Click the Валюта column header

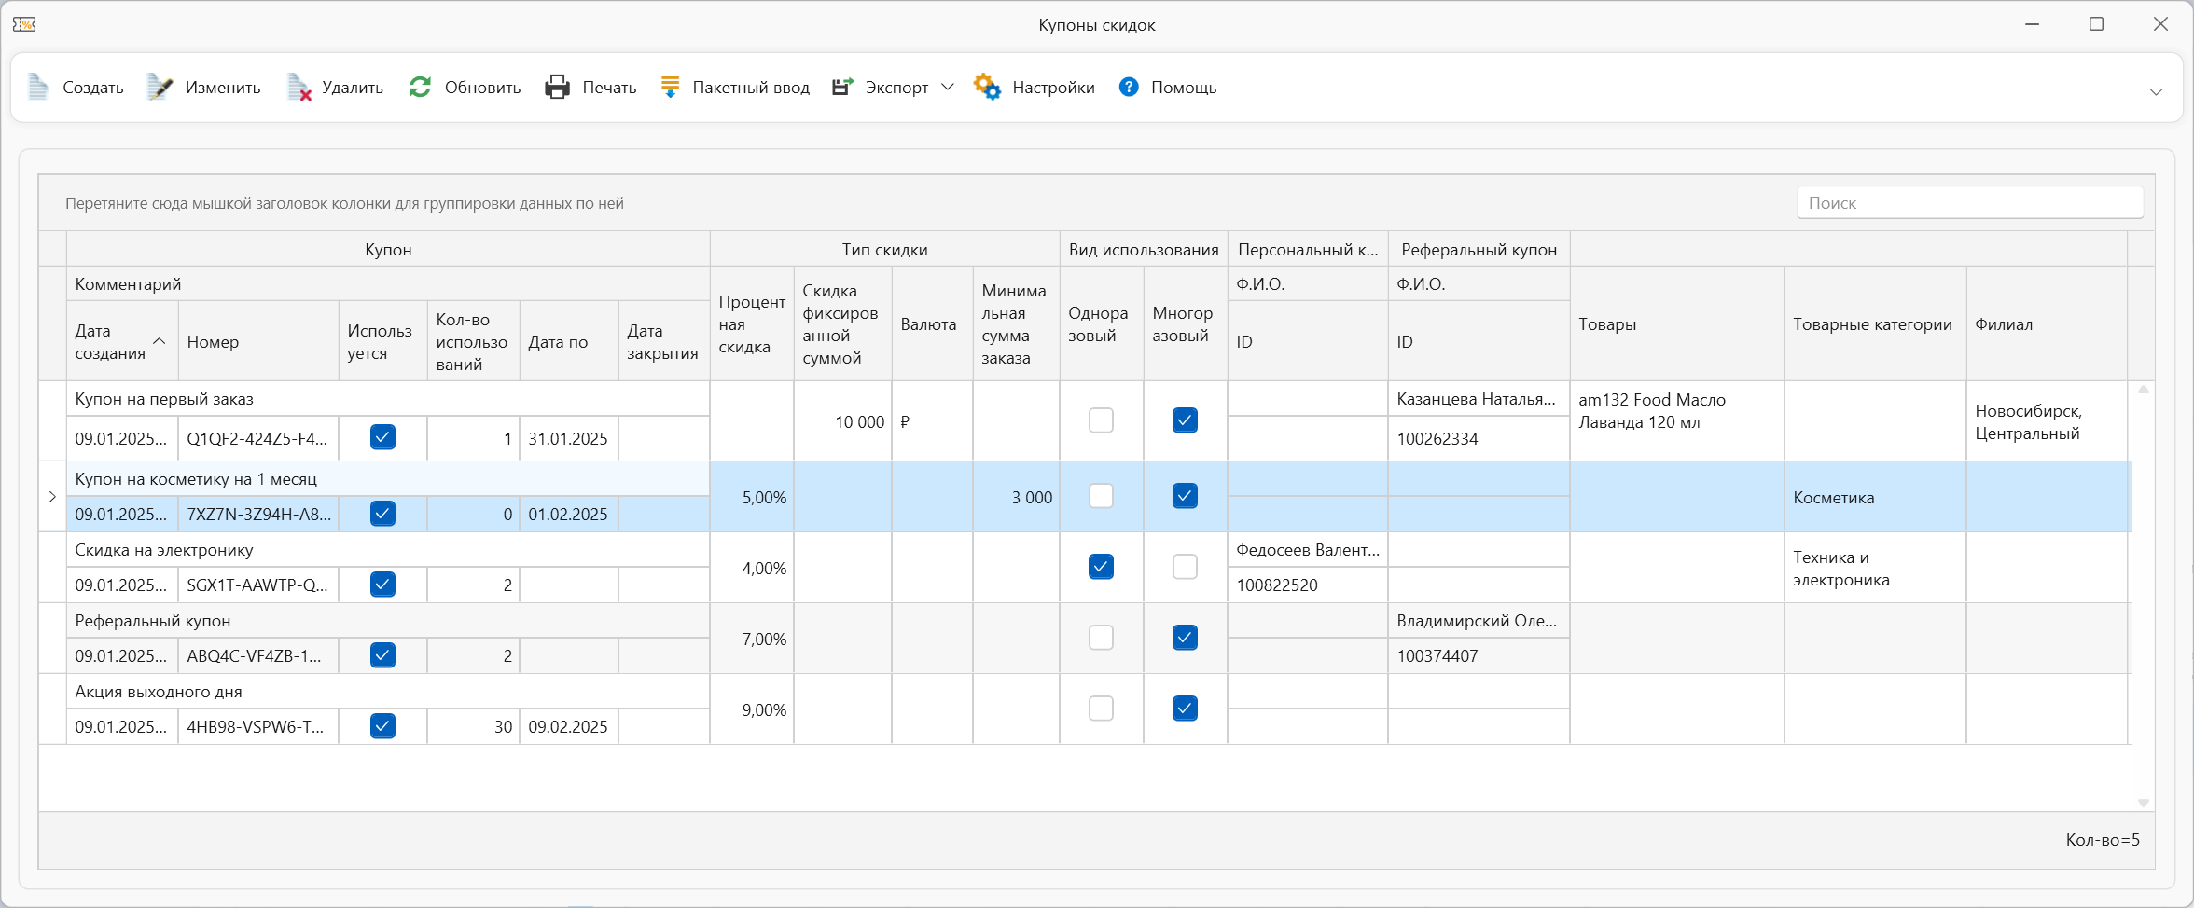point(932,324)
